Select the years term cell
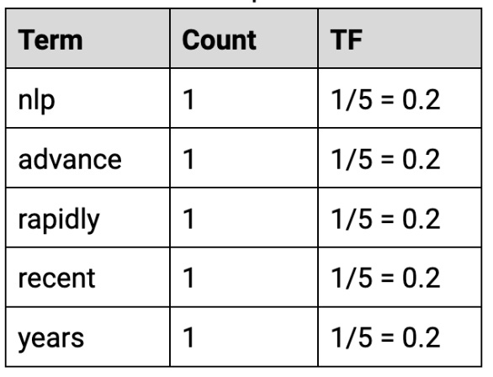 87,337
